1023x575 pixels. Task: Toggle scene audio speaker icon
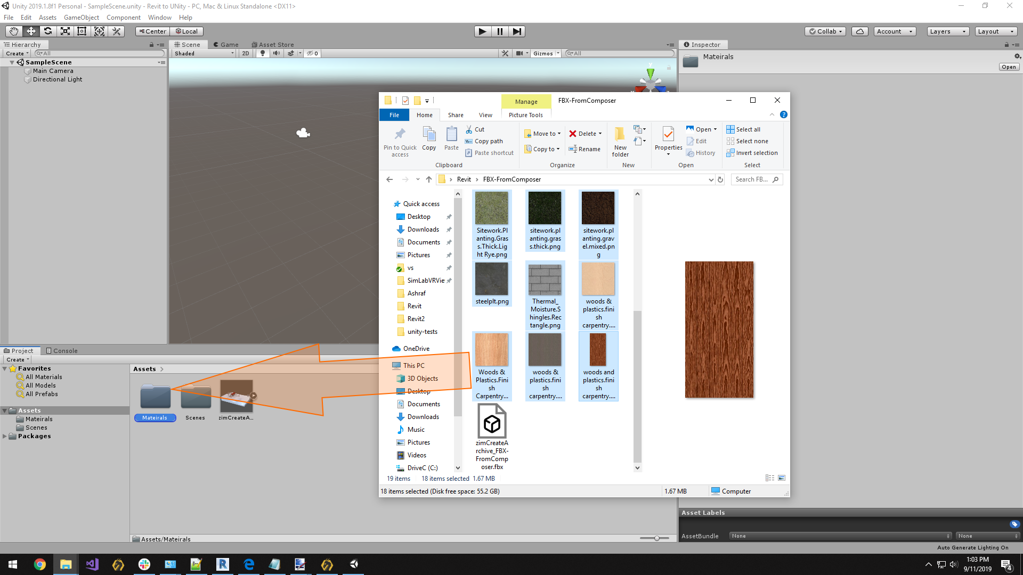point(277,53)
